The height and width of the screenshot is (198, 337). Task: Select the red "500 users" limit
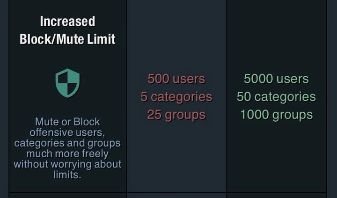[176, 79]
